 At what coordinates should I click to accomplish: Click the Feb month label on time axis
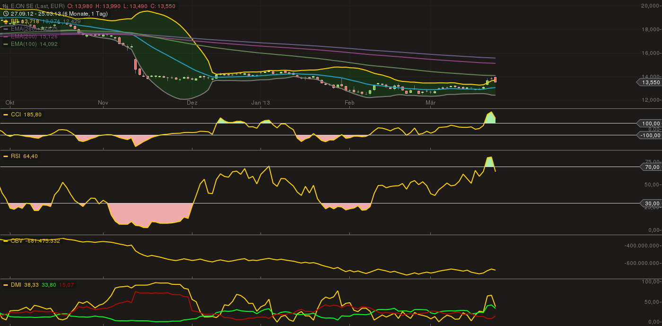(x=349, y=102)
